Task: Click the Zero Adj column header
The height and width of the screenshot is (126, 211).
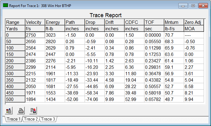Action: (x=194, y=22)
